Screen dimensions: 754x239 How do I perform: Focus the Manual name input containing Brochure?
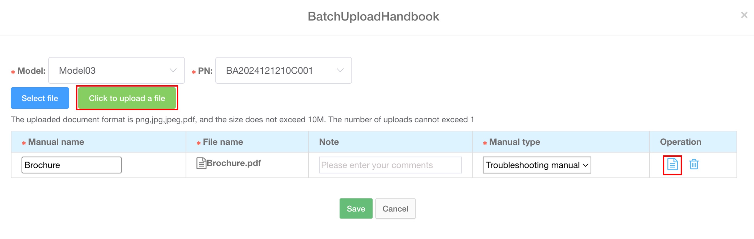click(x=72, y=165)
